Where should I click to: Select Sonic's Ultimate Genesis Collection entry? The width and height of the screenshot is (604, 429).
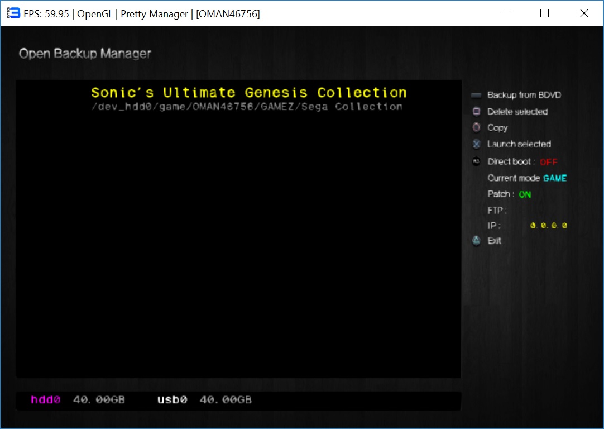249,93
